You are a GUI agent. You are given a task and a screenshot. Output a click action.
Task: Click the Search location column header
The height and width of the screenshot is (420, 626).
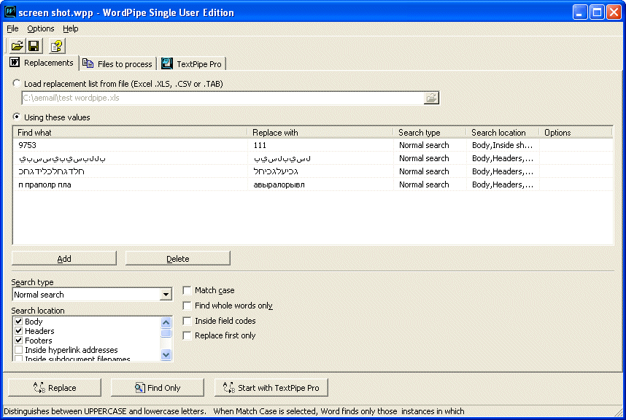[x=503, y=133]
